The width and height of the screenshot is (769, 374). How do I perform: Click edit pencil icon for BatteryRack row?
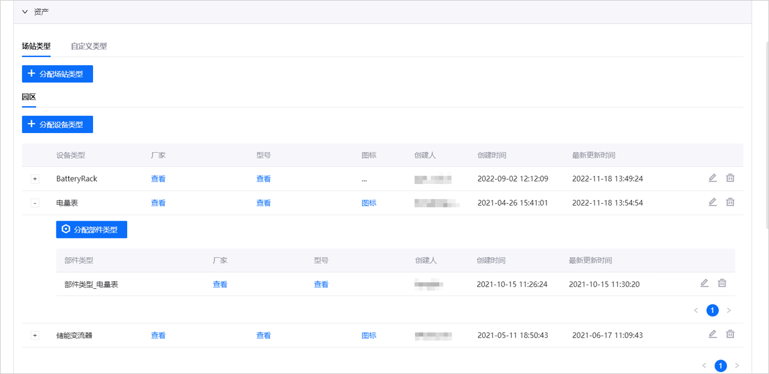[x=713, y=178]
